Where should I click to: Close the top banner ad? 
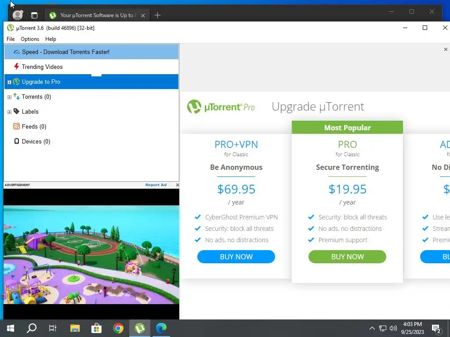(446, 50)
